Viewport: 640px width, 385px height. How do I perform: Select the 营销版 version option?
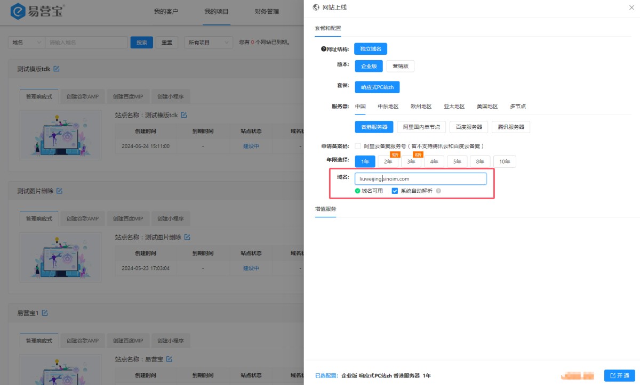pos(400,66)
